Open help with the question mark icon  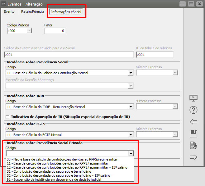pyautogui.click(x=193, y=110)
